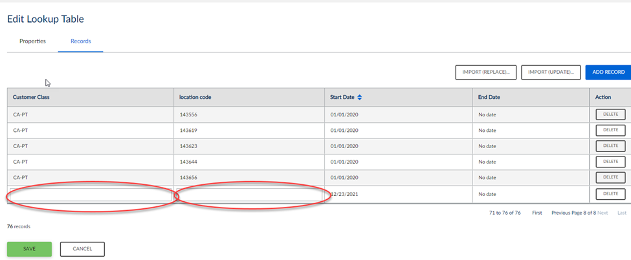Viewport: 631px width, 260px height.
Task: Delete the record with location code 143656
Action: pyautogui.click(x=610, y=177)
